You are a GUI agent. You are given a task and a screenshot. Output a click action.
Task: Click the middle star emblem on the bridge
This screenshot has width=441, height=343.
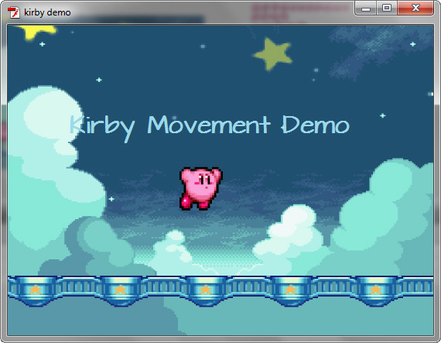205,290
